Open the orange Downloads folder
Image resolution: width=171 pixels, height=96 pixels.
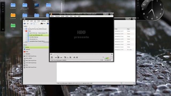coord(13,16)
